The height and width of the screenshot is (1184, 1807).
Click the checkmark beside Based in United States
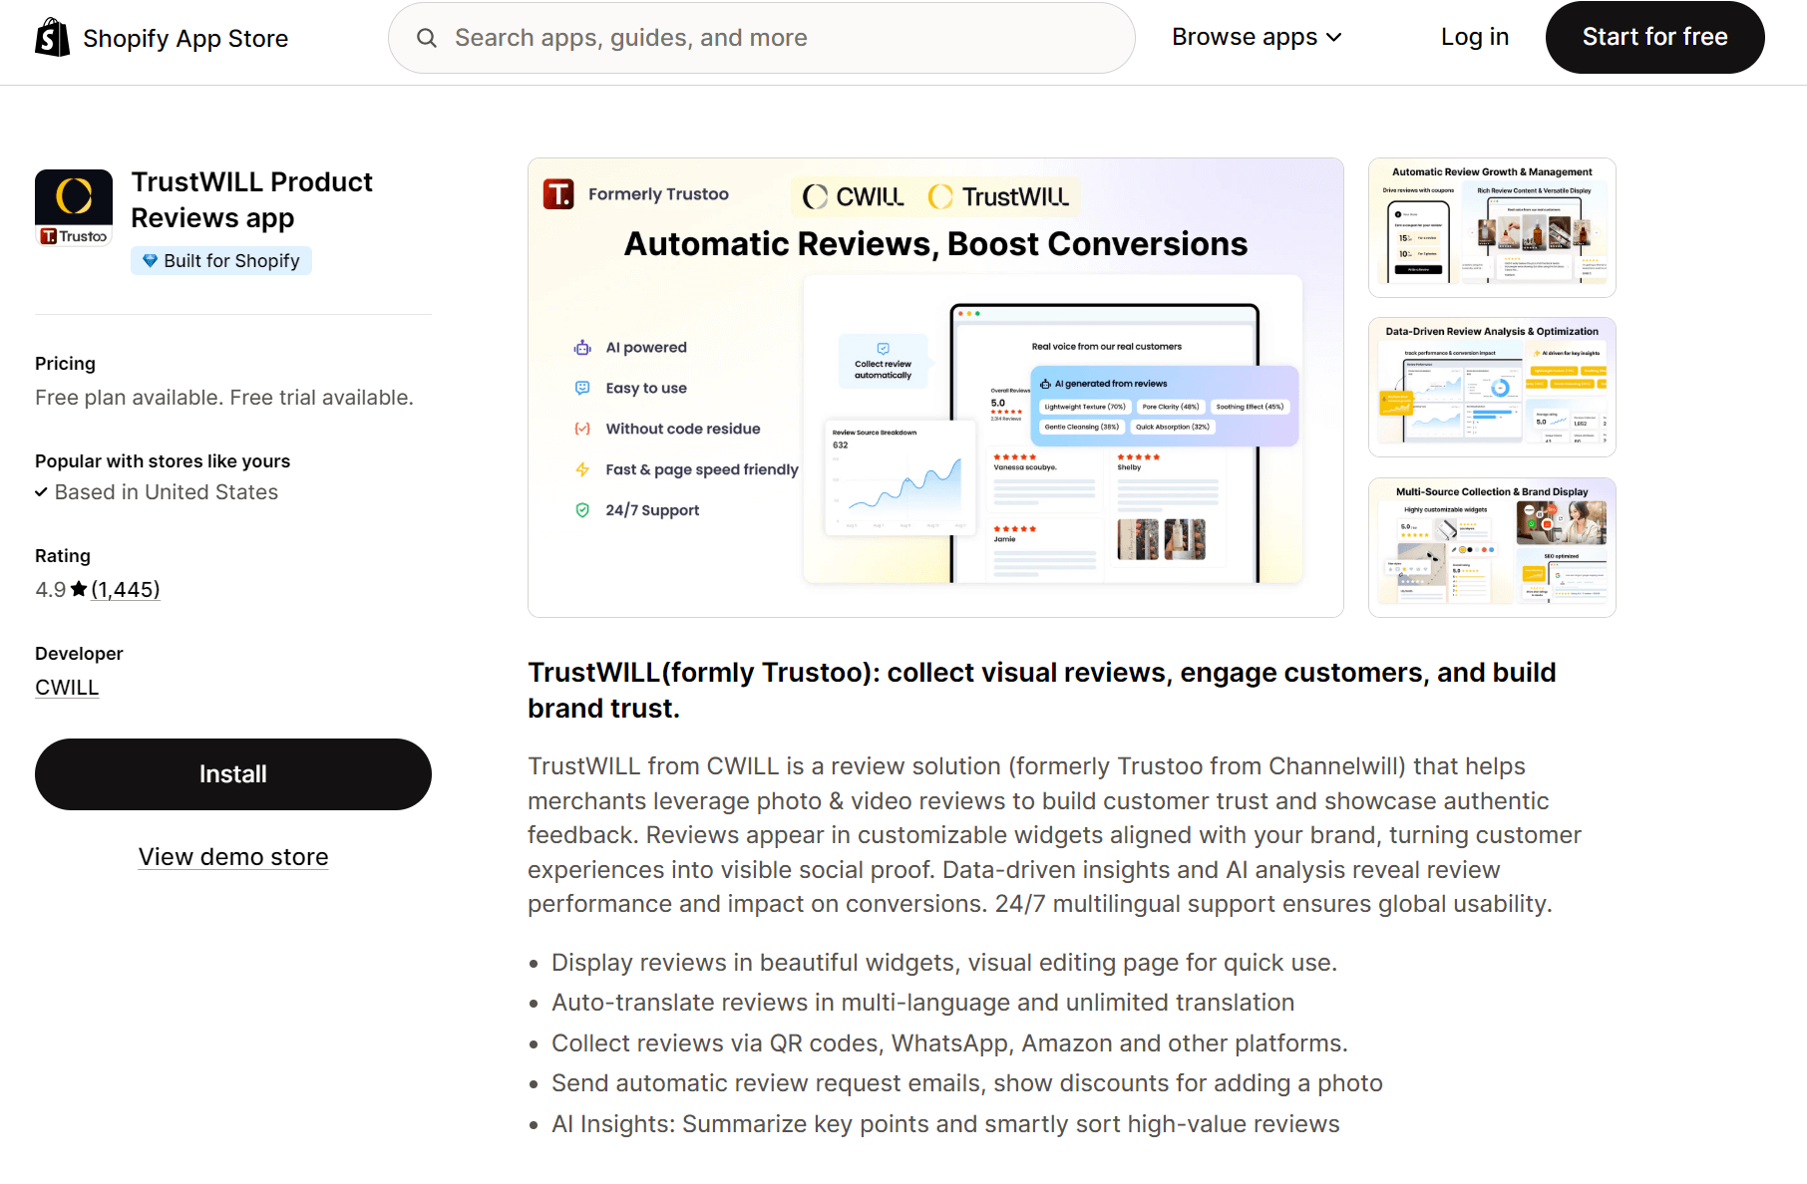click(x=42, y=491)
